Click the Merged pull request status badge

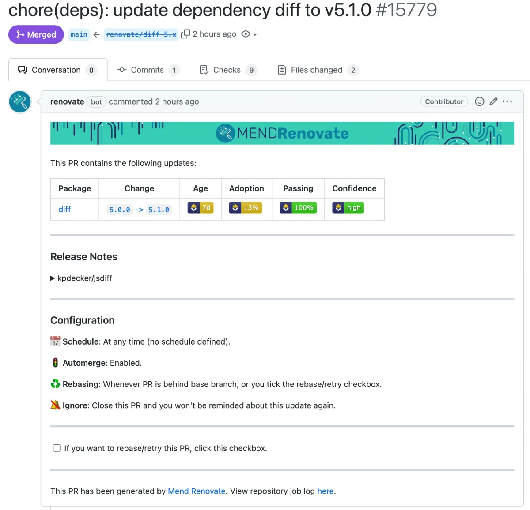[x=36, y=34]
